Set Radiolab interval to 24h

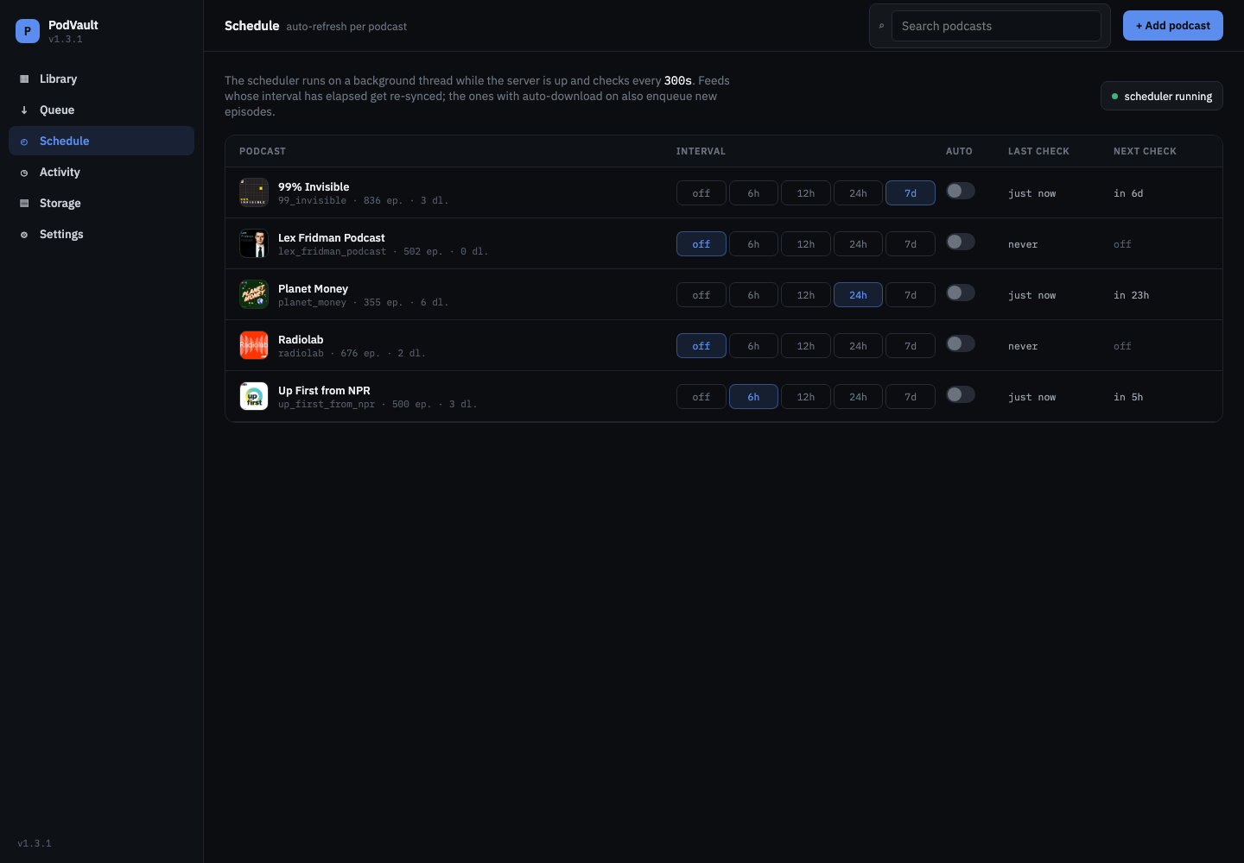(858, 346)
